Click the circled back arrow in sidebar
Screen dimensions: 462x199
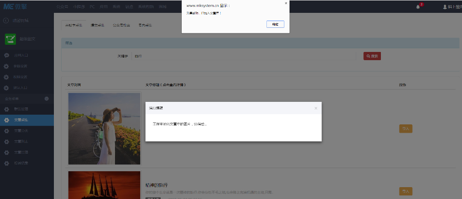(6, 21)
